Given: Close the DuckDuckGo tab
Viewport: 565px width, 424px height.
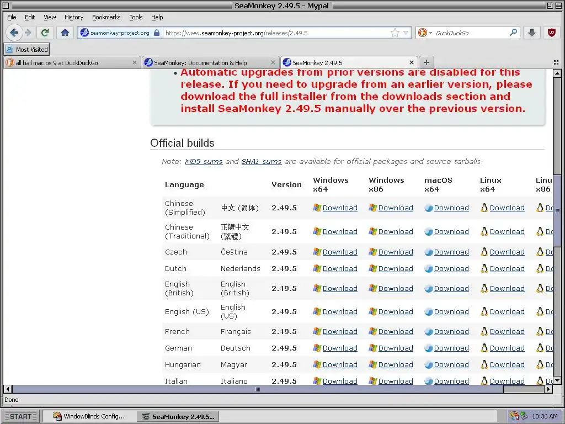Looking at the screenshot, I should point(135,62).
